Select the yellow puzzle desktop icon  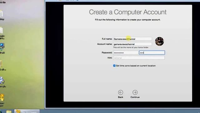coord(2,97)
